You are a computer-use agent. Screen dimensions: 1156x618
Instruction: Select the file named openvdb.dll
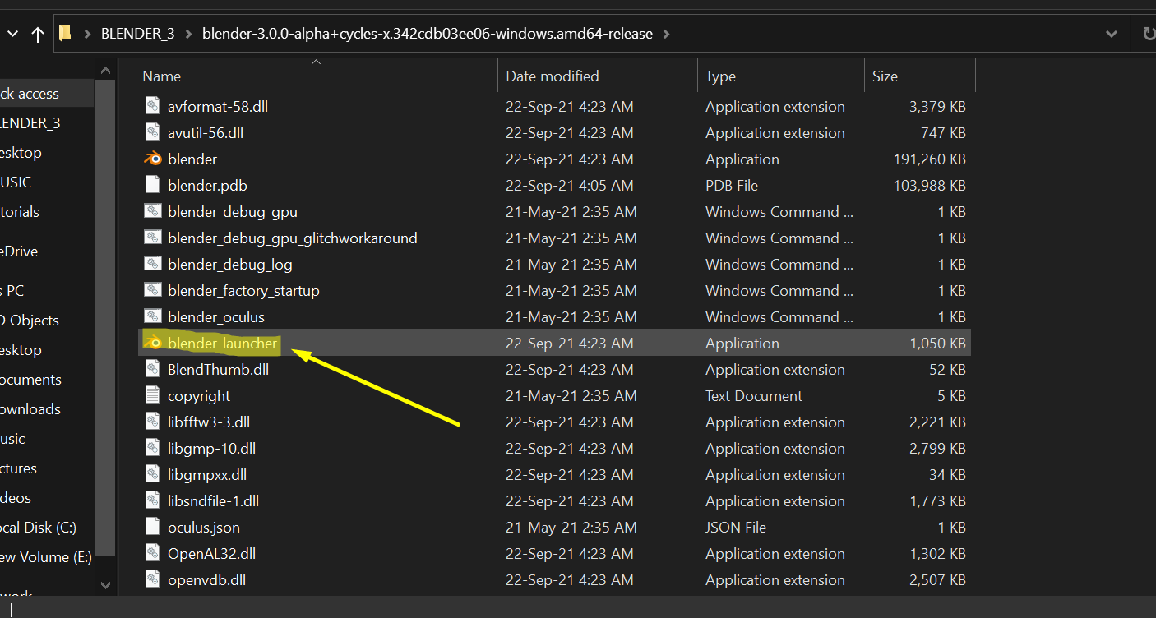[206, 579]
